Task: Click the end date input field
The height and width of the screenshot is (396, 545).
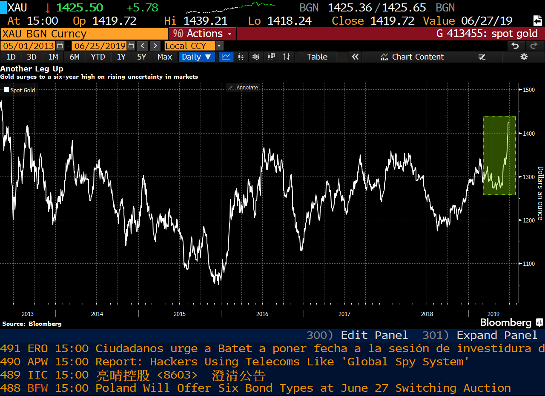Action: point(99,46)
